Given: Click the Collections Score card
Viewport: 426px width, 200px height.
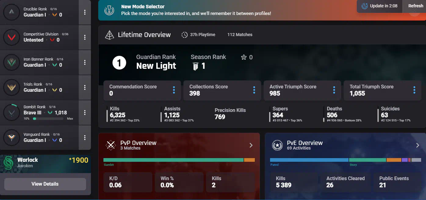Looking at the screenshot, I should point(222,91).
